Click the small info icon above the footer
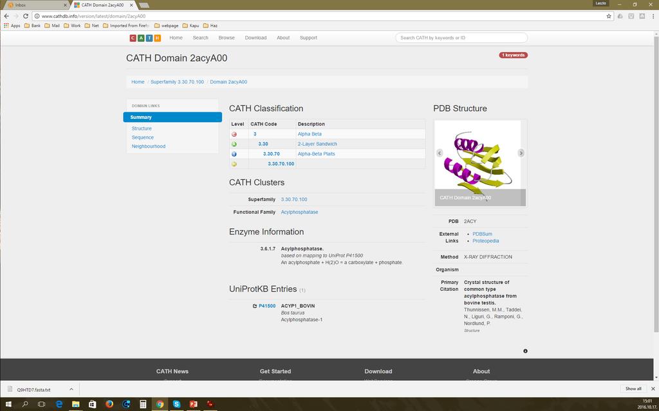This screenshot has width=659, height=411. tap(525, 351)
